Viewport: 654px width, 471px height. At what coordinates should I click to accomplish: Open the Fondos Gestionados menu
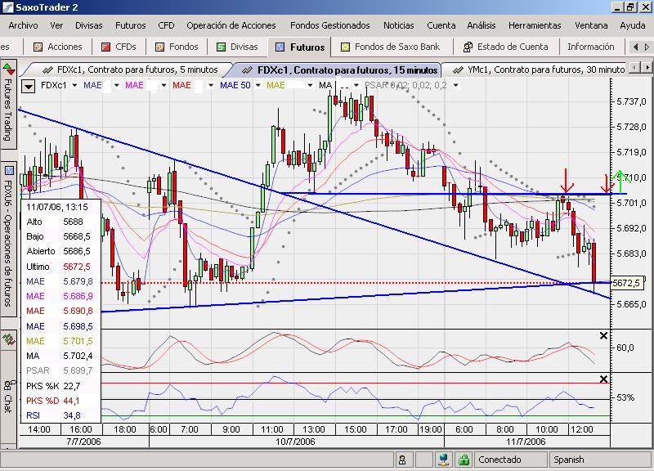[330, 25]
